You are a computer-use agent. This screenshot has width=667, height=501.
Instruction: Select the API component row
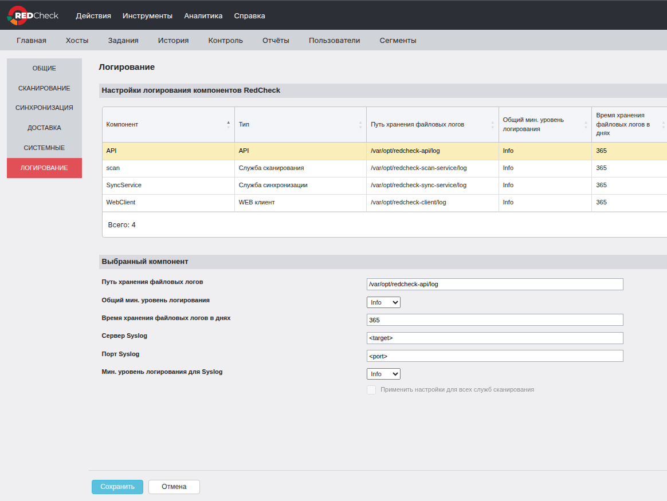tap(384, 151)
